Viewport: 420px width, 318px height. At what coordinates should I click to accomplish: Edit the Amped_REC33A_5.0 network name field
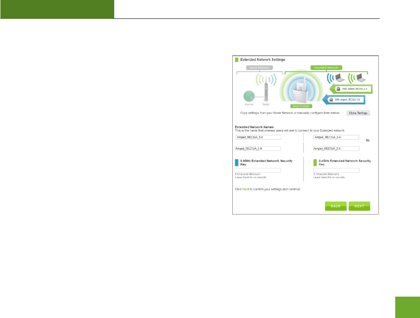coord(258,137)
